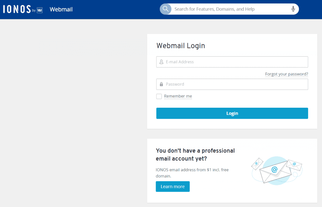Click the blue Login button
This screenshot has width=322, height=207.
click(232, 113)
